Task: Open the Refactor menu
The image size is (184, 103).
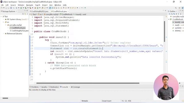Action: point(21,5)
